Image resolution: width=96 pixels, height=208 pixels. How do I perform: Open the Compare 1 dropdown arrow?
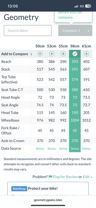(x=88, y=31)
